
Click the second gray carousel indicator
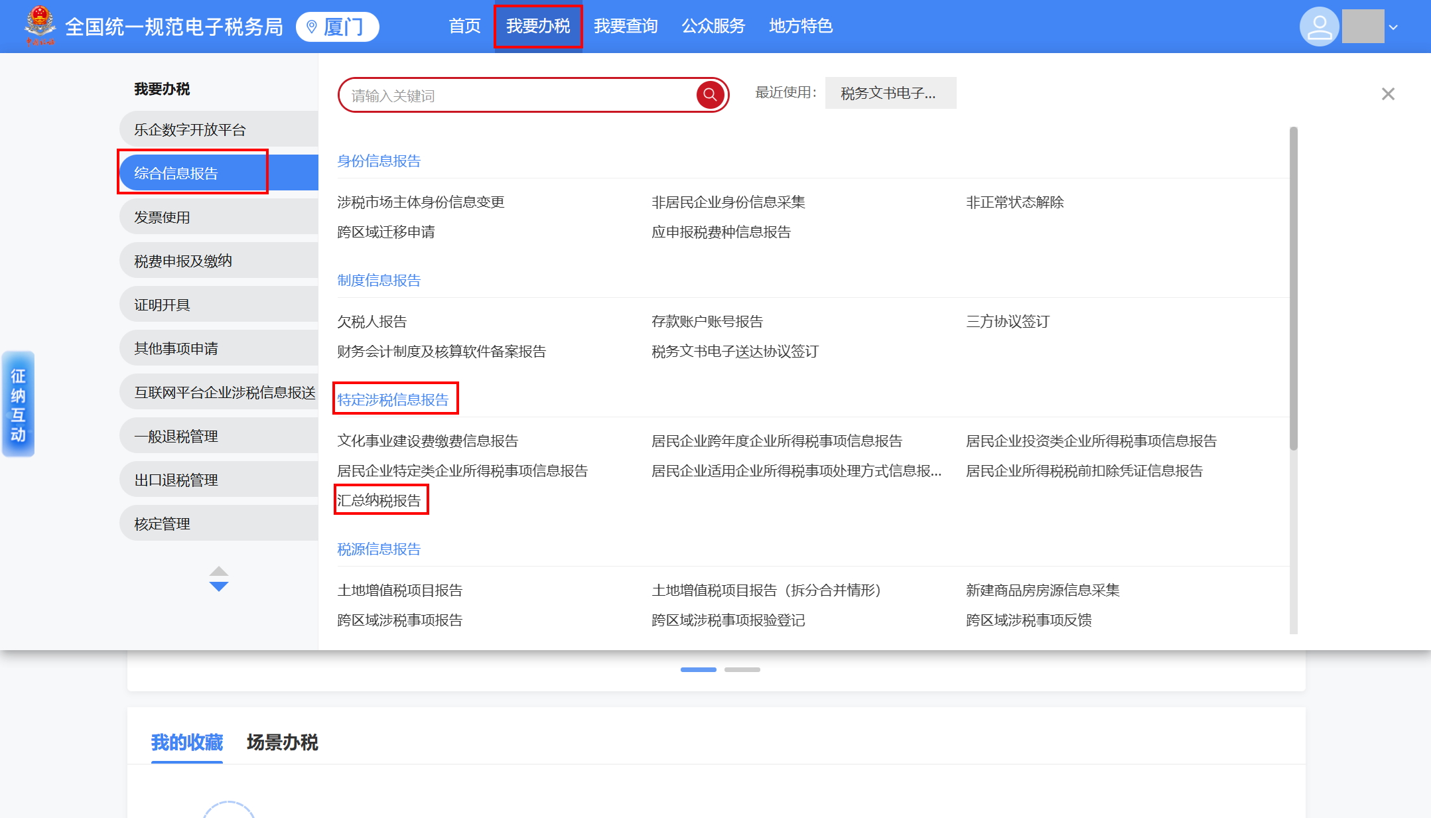742,669
